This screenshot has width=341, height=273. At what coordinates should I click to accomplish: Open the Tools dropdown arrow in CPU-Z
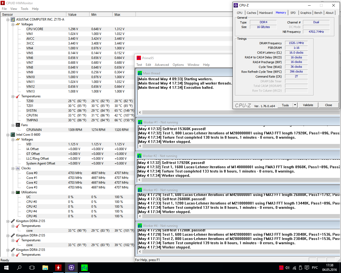[x=295, y=105]
